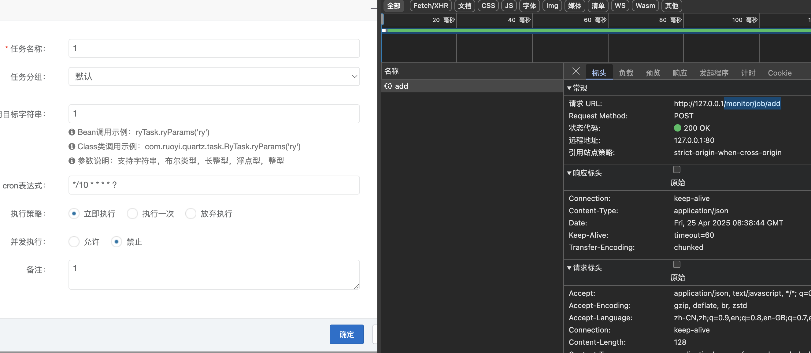Filter network by 其他
This screenshot has height=353, width=811.
672,6
